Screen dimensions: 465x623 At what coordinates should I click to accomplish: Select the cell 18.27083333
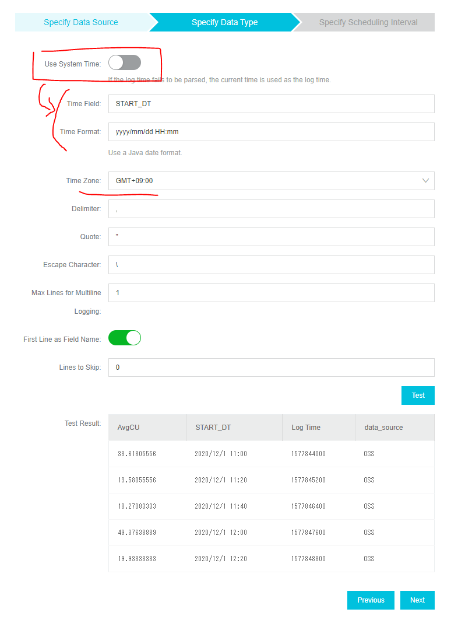(137, 506)
